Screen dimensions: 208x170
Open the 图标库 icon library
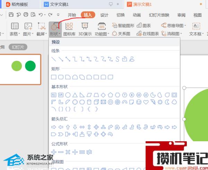[69, 29]
